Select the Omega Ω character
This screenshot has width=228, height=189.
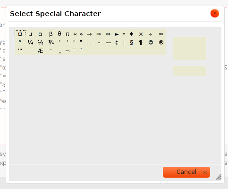point(20,34)
